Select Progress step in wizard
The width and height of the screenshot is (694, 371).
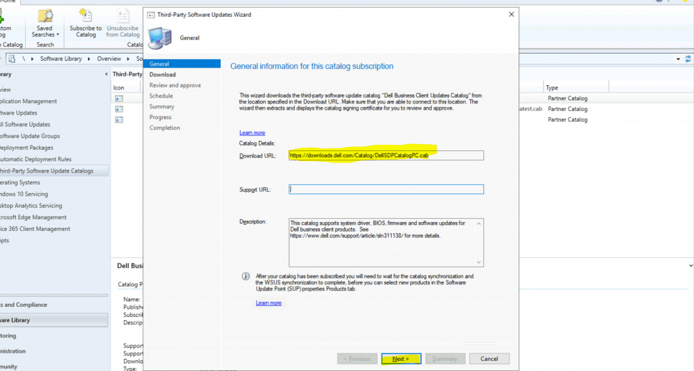(160, 117)
